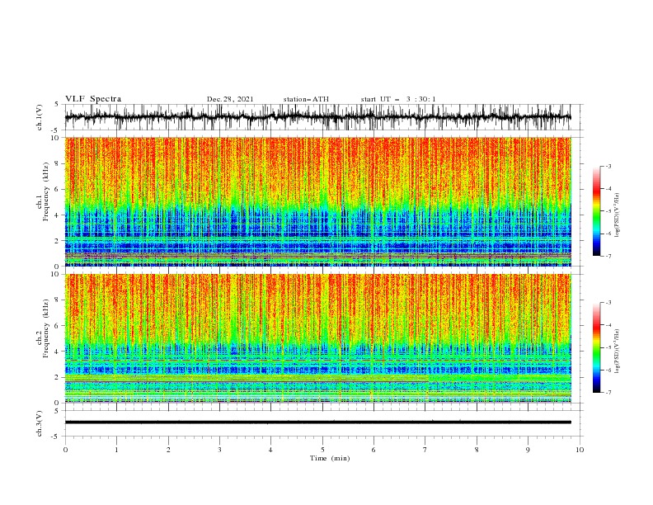Click the 'VLF Spectra' title text

[x=93, y=99]
